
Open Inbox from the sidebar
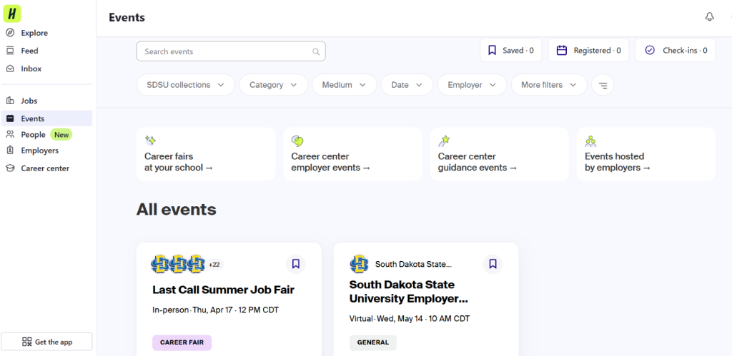click(31, 68)
